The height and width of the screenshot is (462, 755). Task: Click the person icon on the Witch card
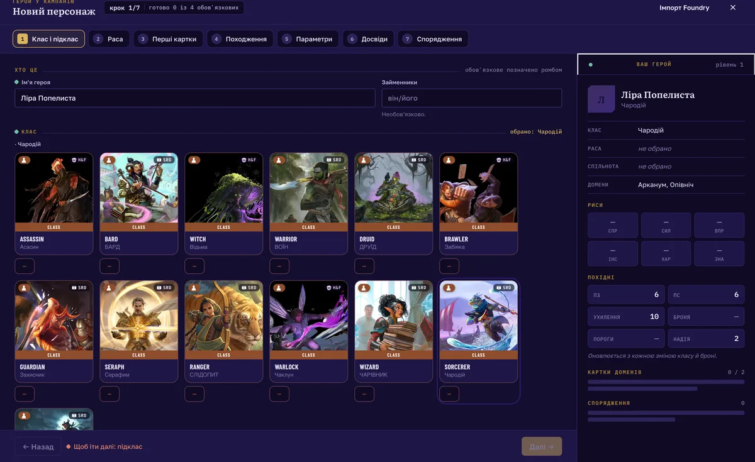(194, 160)
